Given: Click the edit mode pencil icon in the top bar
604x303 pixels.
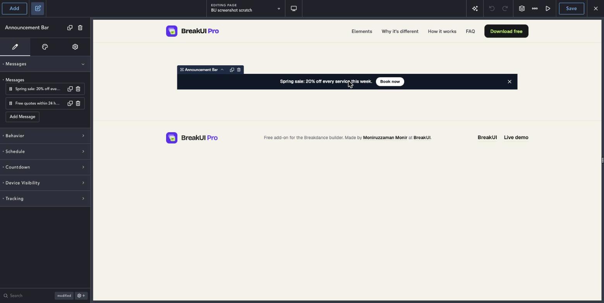Looking at the screenshot, I should [38, 9].
